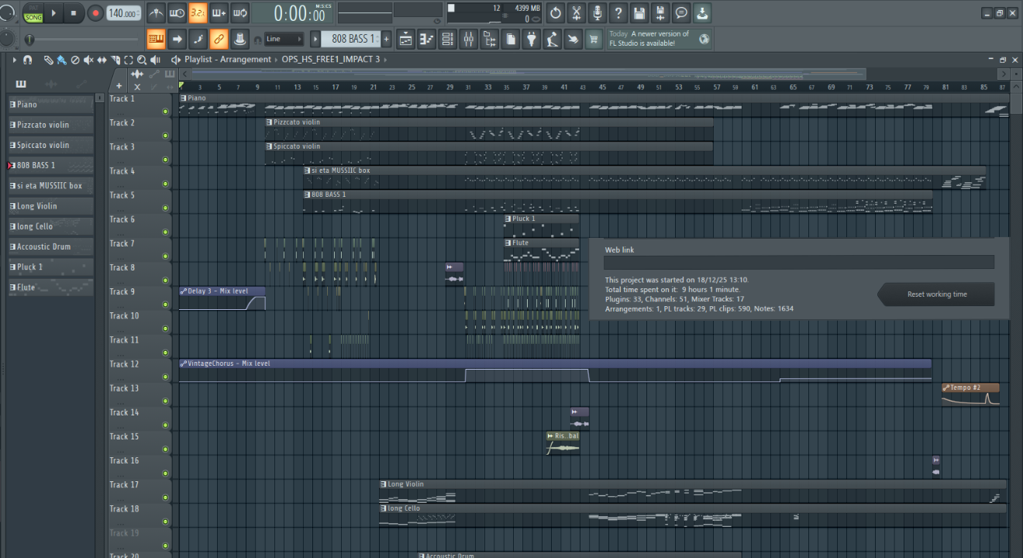This screenshot has height=558, width=1023.
Task: Select the Piano pattern in the picker
Action: (x=50, y=105)
